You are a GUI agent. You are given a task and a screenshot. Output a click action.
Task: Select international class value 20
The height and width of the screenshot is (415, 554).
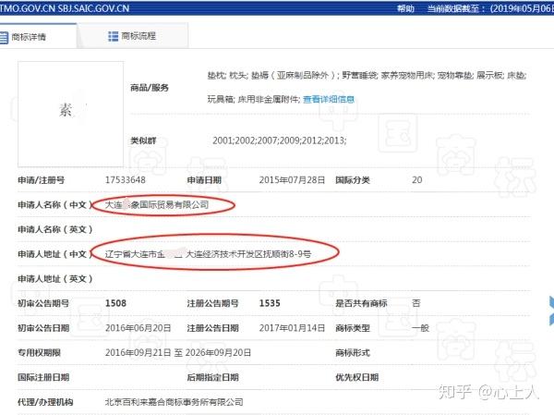point(417,180)
